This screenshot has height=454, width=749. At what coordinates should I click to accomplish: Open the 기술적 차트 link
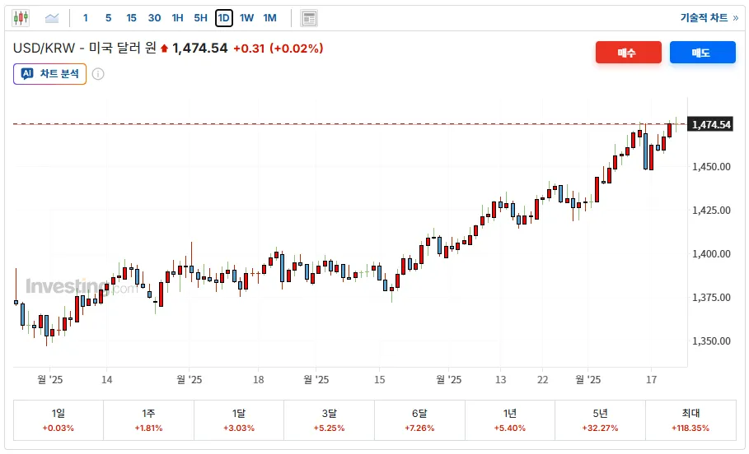[709, 17]
